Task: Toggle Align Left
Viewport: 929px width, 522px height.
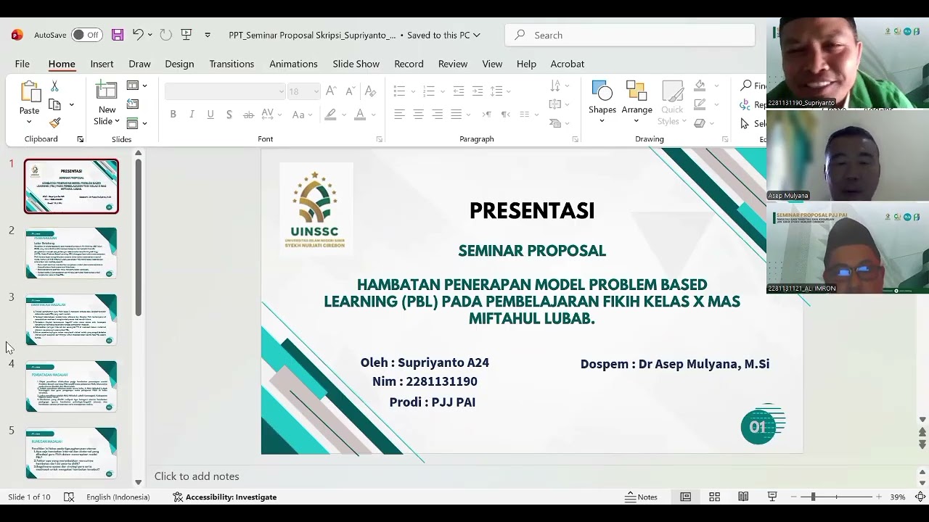Action: (399, 114)
